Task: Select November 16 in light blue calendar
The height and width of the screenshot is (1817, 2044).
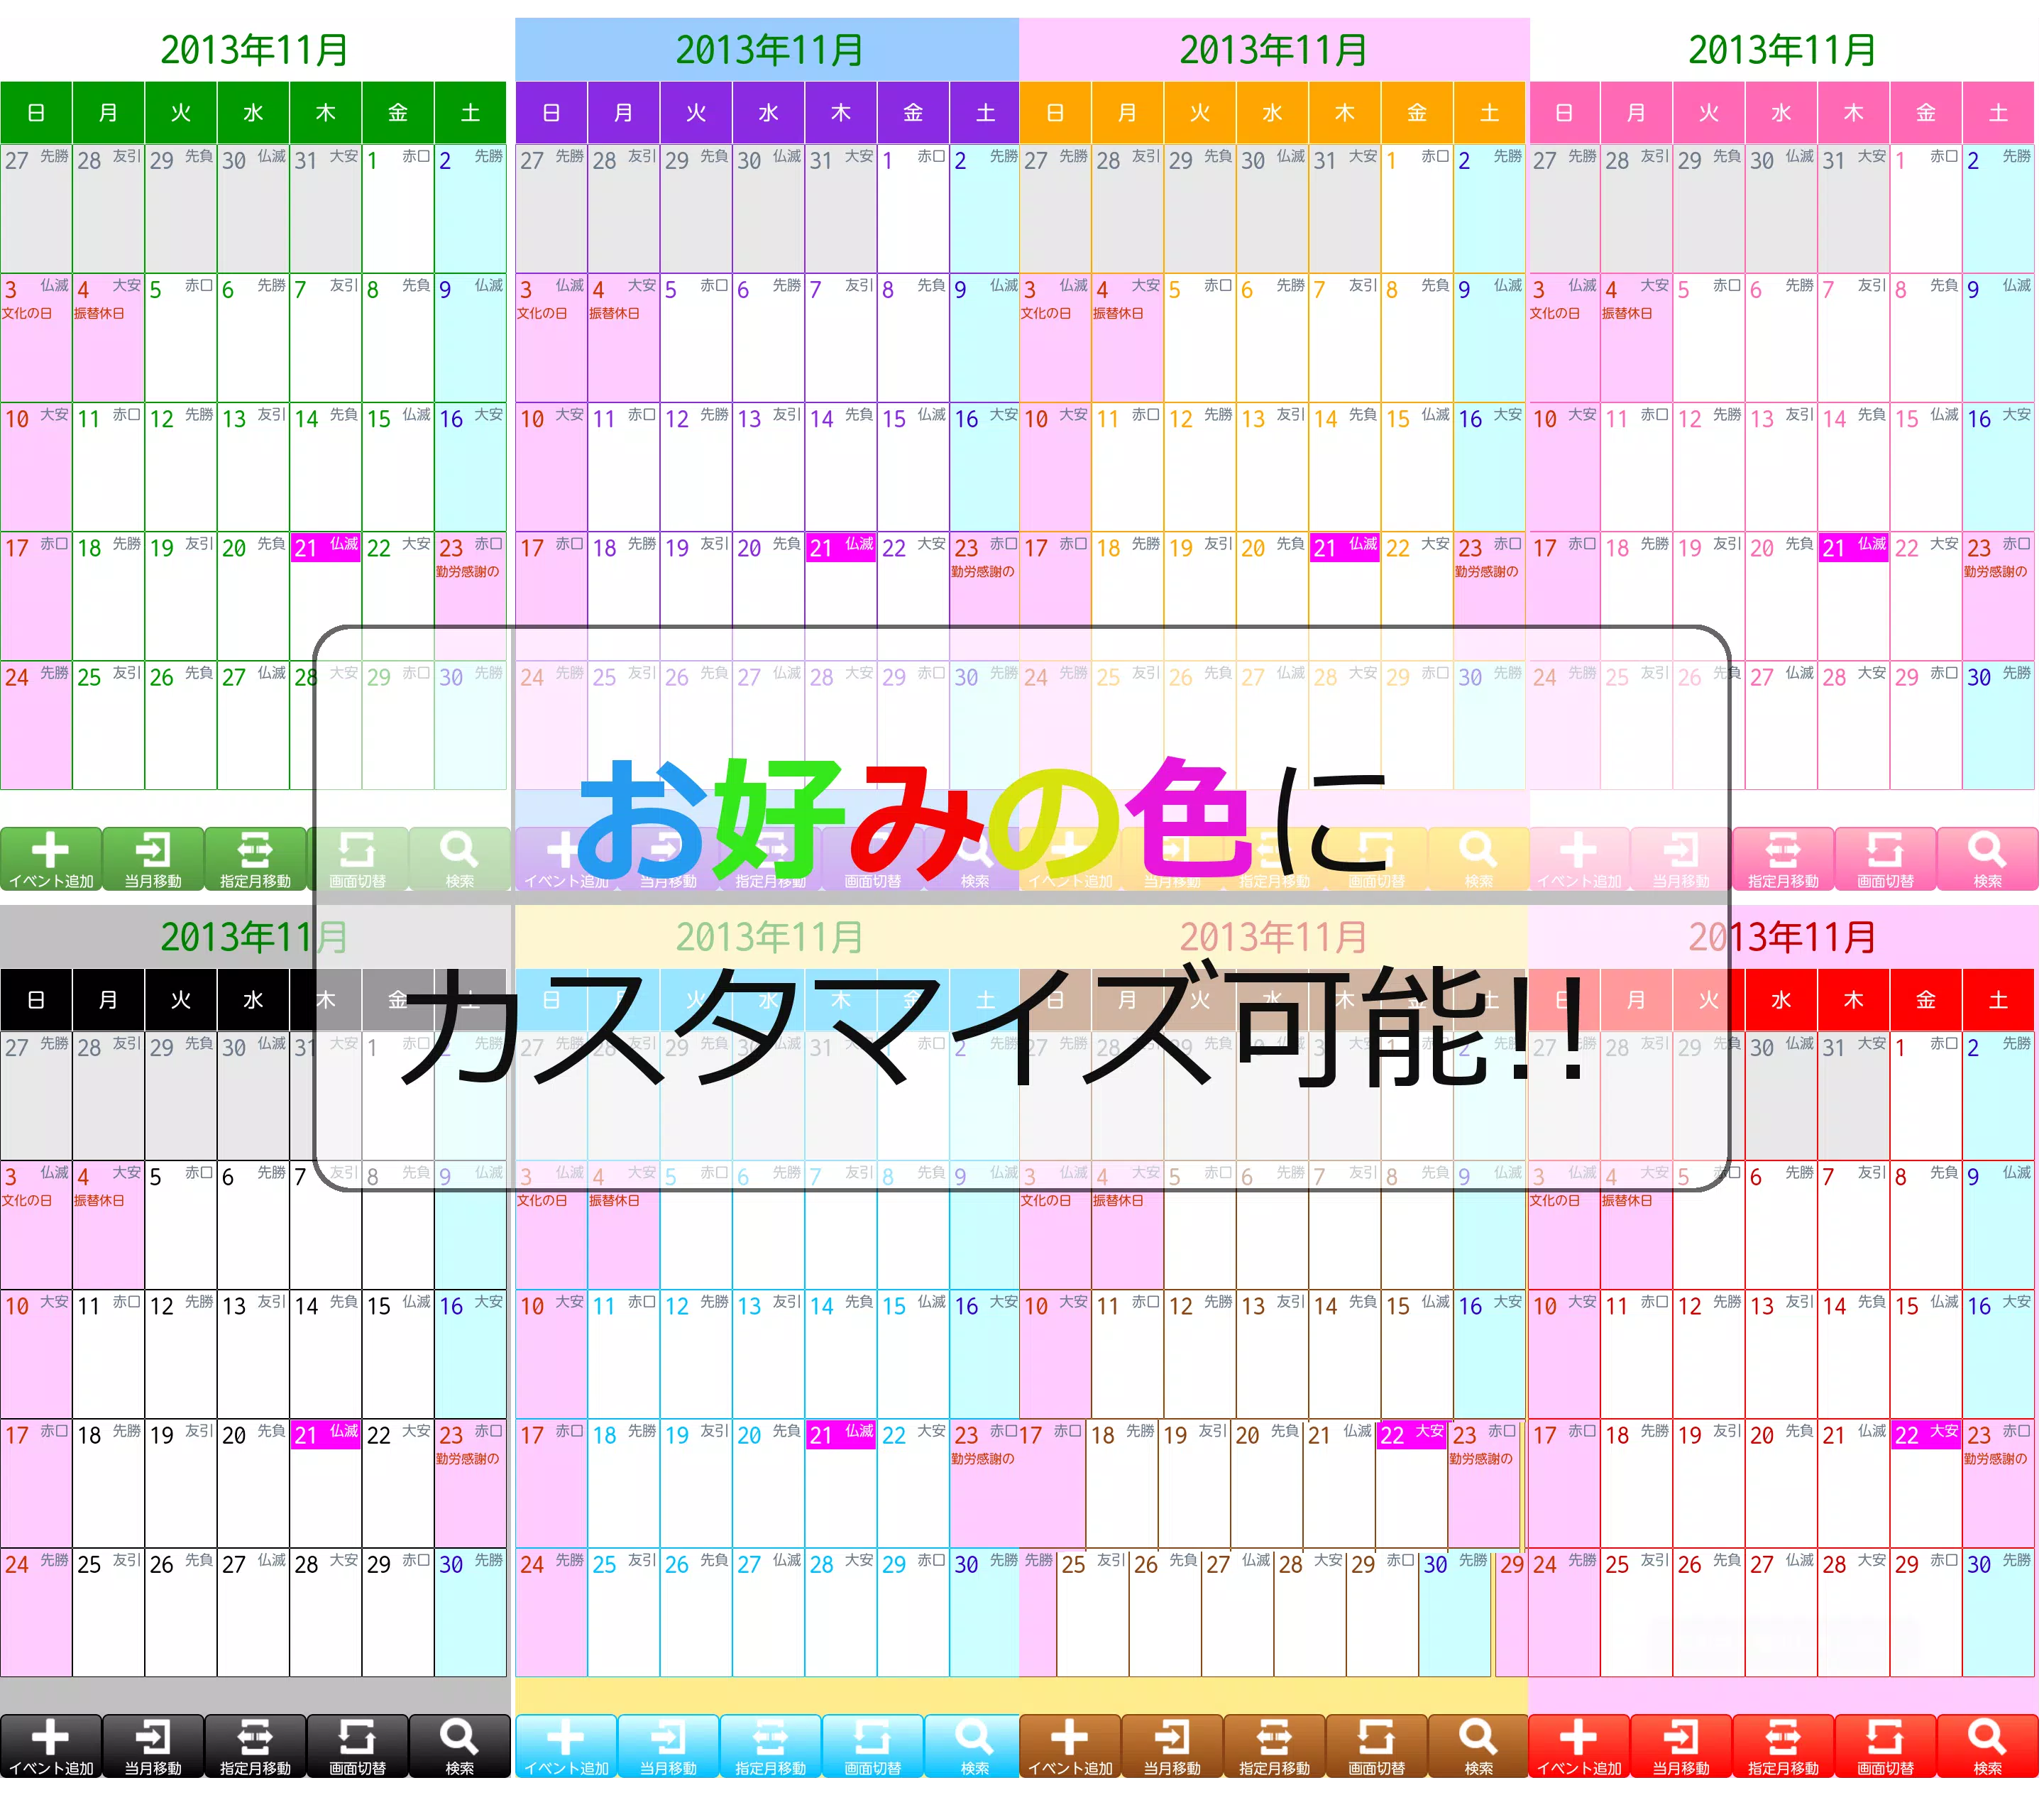Action: click(985, 1353)
